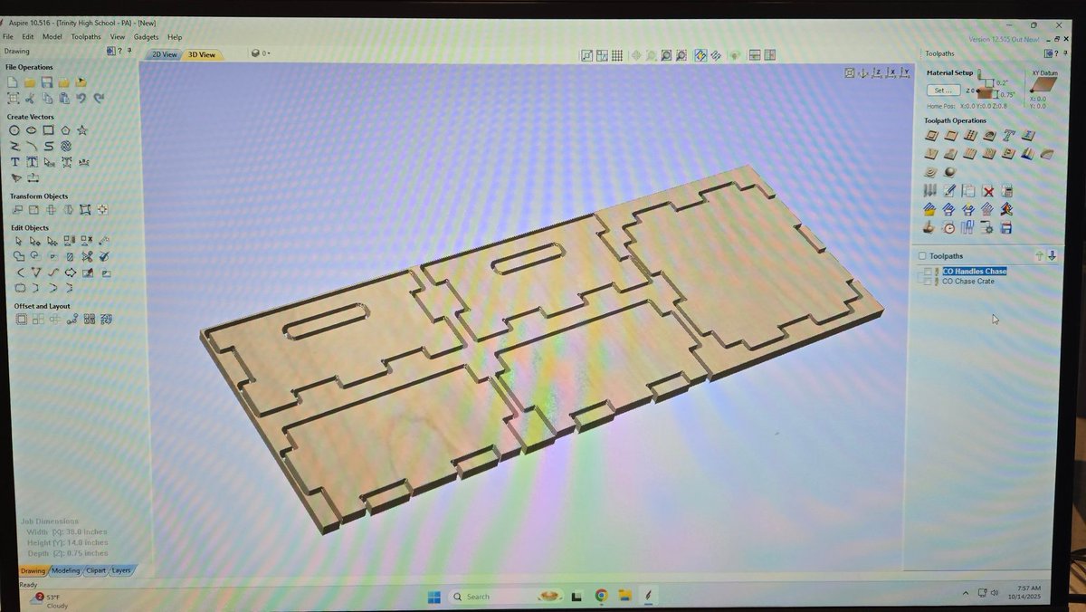Viewport: 1086px width, 612px height.
Task: Open the Gadgets menu
Action: [x=146, y=37]
